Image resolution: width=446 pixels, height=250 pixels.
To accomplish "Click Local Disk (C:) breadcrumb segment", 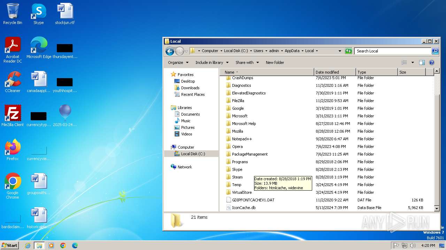I will click(x=236, y=51).
